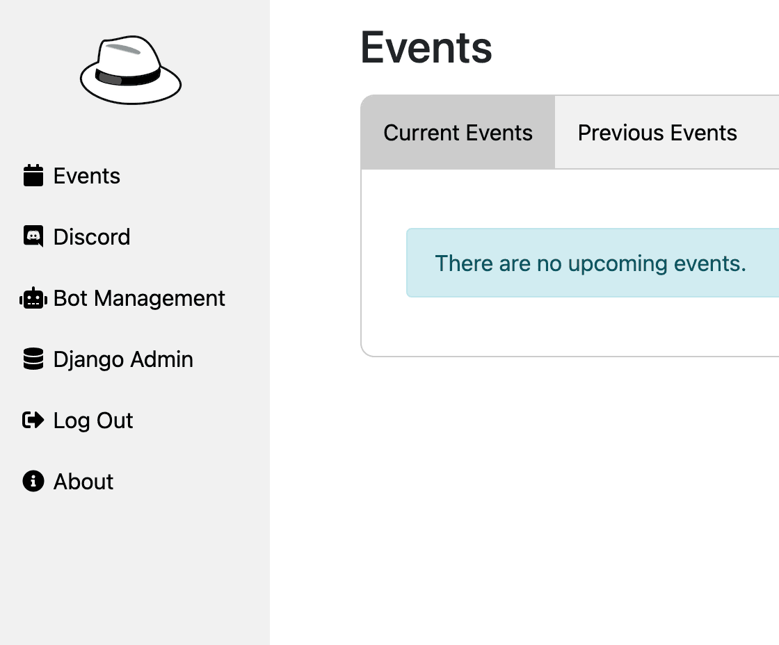Click the robot icon for Bot Management
The height and width of the screenshot is (645, 779).
click(33, 298)
